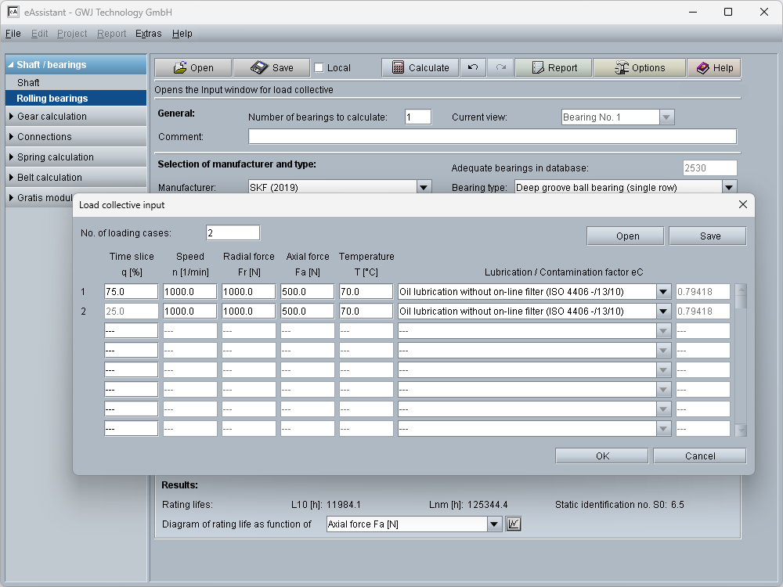This screenshot has height=587, width=783.
Task: Click Cancel in Load collective dialog
Action: coord(699,456)
